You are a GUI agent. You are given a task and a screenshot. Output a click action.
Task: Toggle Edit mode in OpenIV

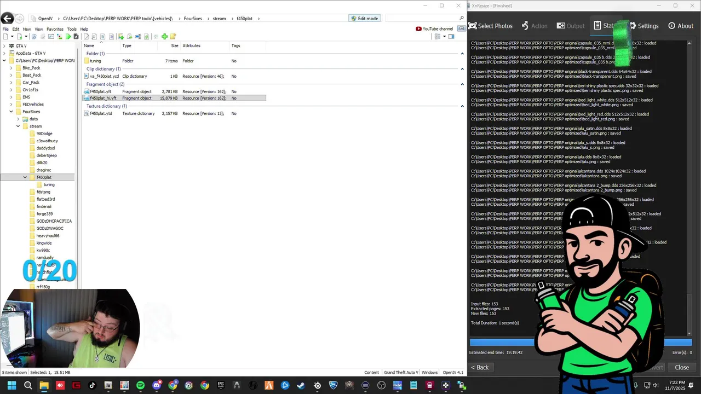pyautogui.click(x=364, y=18)
